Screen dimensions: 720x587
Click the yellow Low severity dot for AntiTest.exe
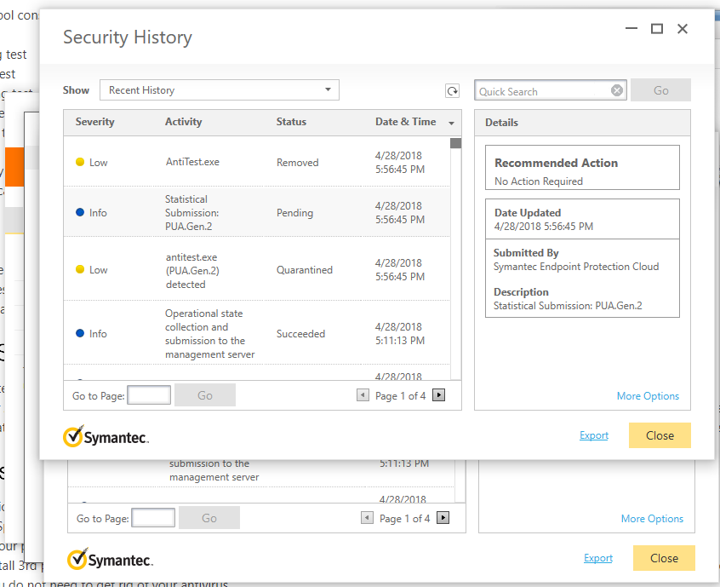pos(80,162)
